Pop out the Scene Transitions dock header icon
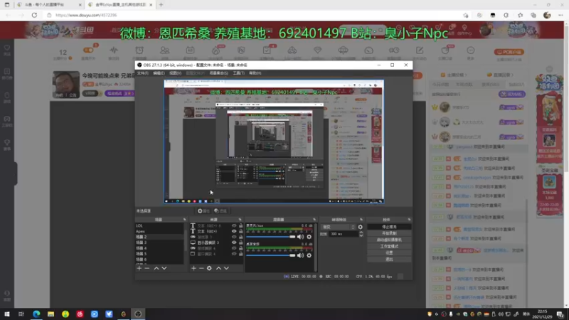 pyautogui.click(x=361, y=220)
